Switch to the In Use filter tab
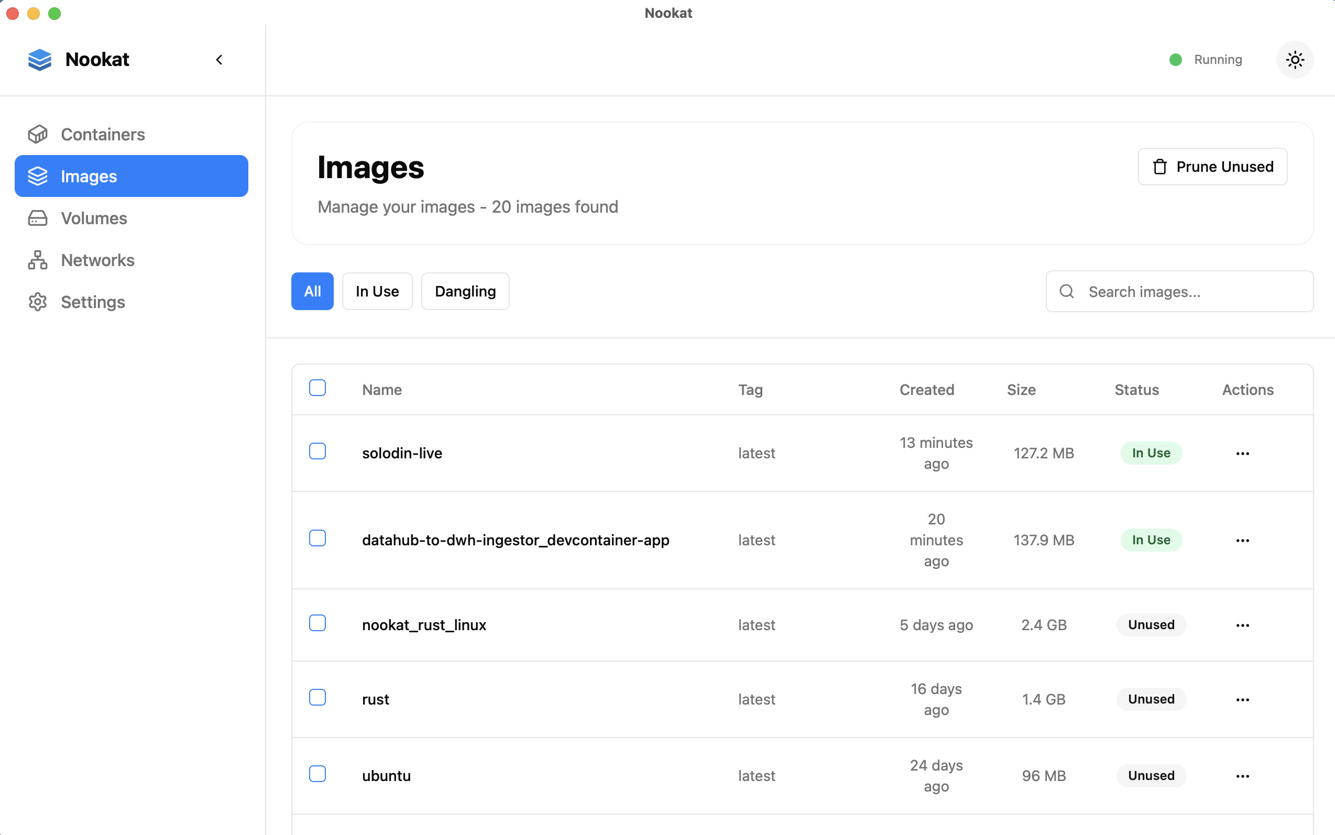Image resolution: width=1335 pixels, height=835 pixels. click(377, 292)
